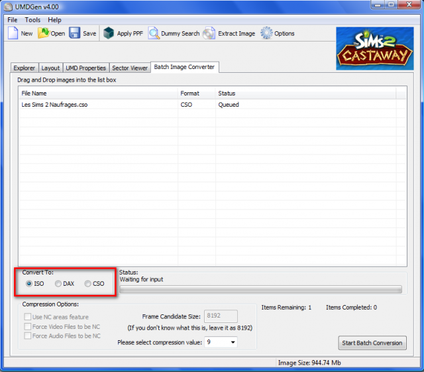Select the Les Sims 2 Naufrages.cso row

tap(212, 105)
